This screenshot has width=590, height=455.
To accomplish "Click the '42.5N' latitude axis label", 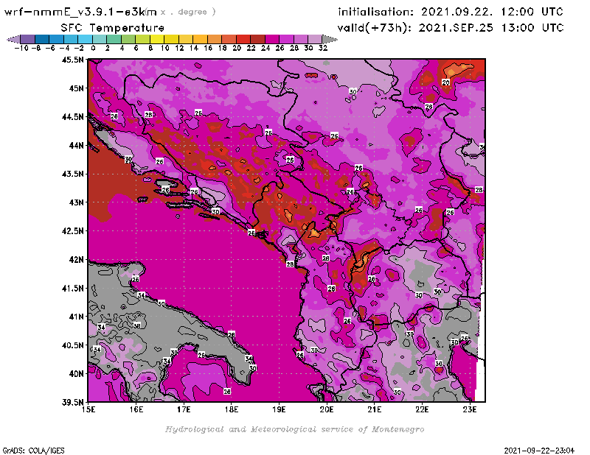I will [72, 231].
